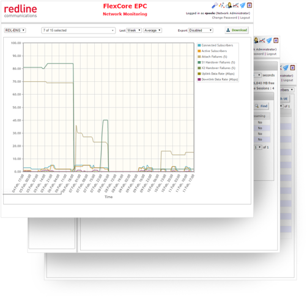Expand the '7 of 15 selected' metrics dropdown

click(78, 31)
